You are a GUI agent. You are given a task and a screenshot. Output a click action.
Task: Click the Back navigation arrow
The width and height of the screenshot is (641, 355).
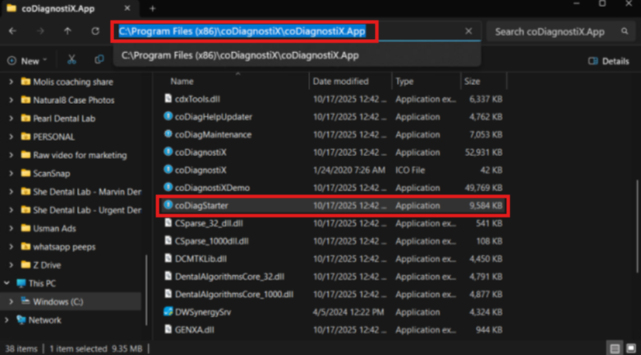point(13,32)
